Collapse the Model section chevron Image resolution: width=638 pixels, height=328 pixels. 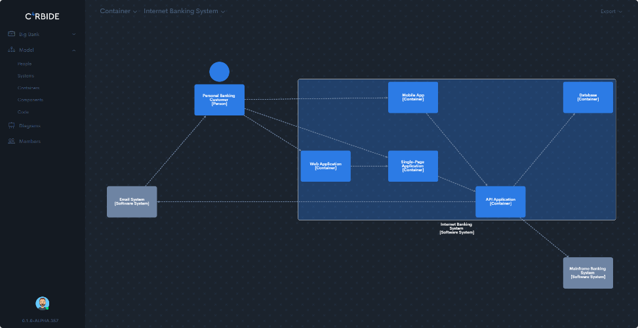point(74,50)
